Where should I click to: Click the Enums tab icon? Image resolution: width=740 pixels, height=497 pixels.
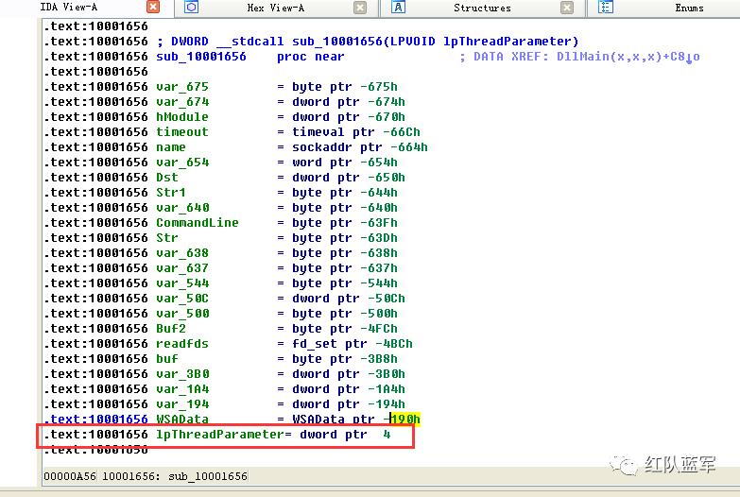point(606,7)
